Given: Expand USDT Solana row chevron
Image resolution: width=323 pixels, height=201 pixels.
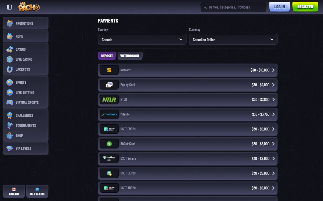Looking at the screenshot, I should [x=273, y=158].
